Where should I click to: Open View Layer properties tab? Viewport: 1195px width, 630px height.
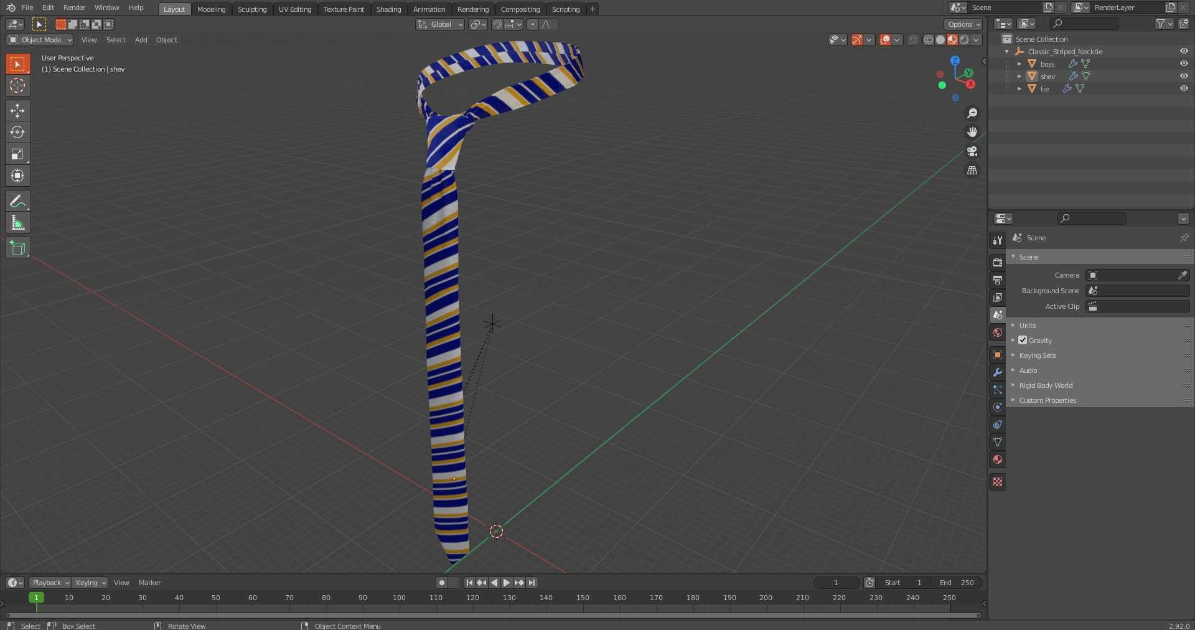point(998,298)
